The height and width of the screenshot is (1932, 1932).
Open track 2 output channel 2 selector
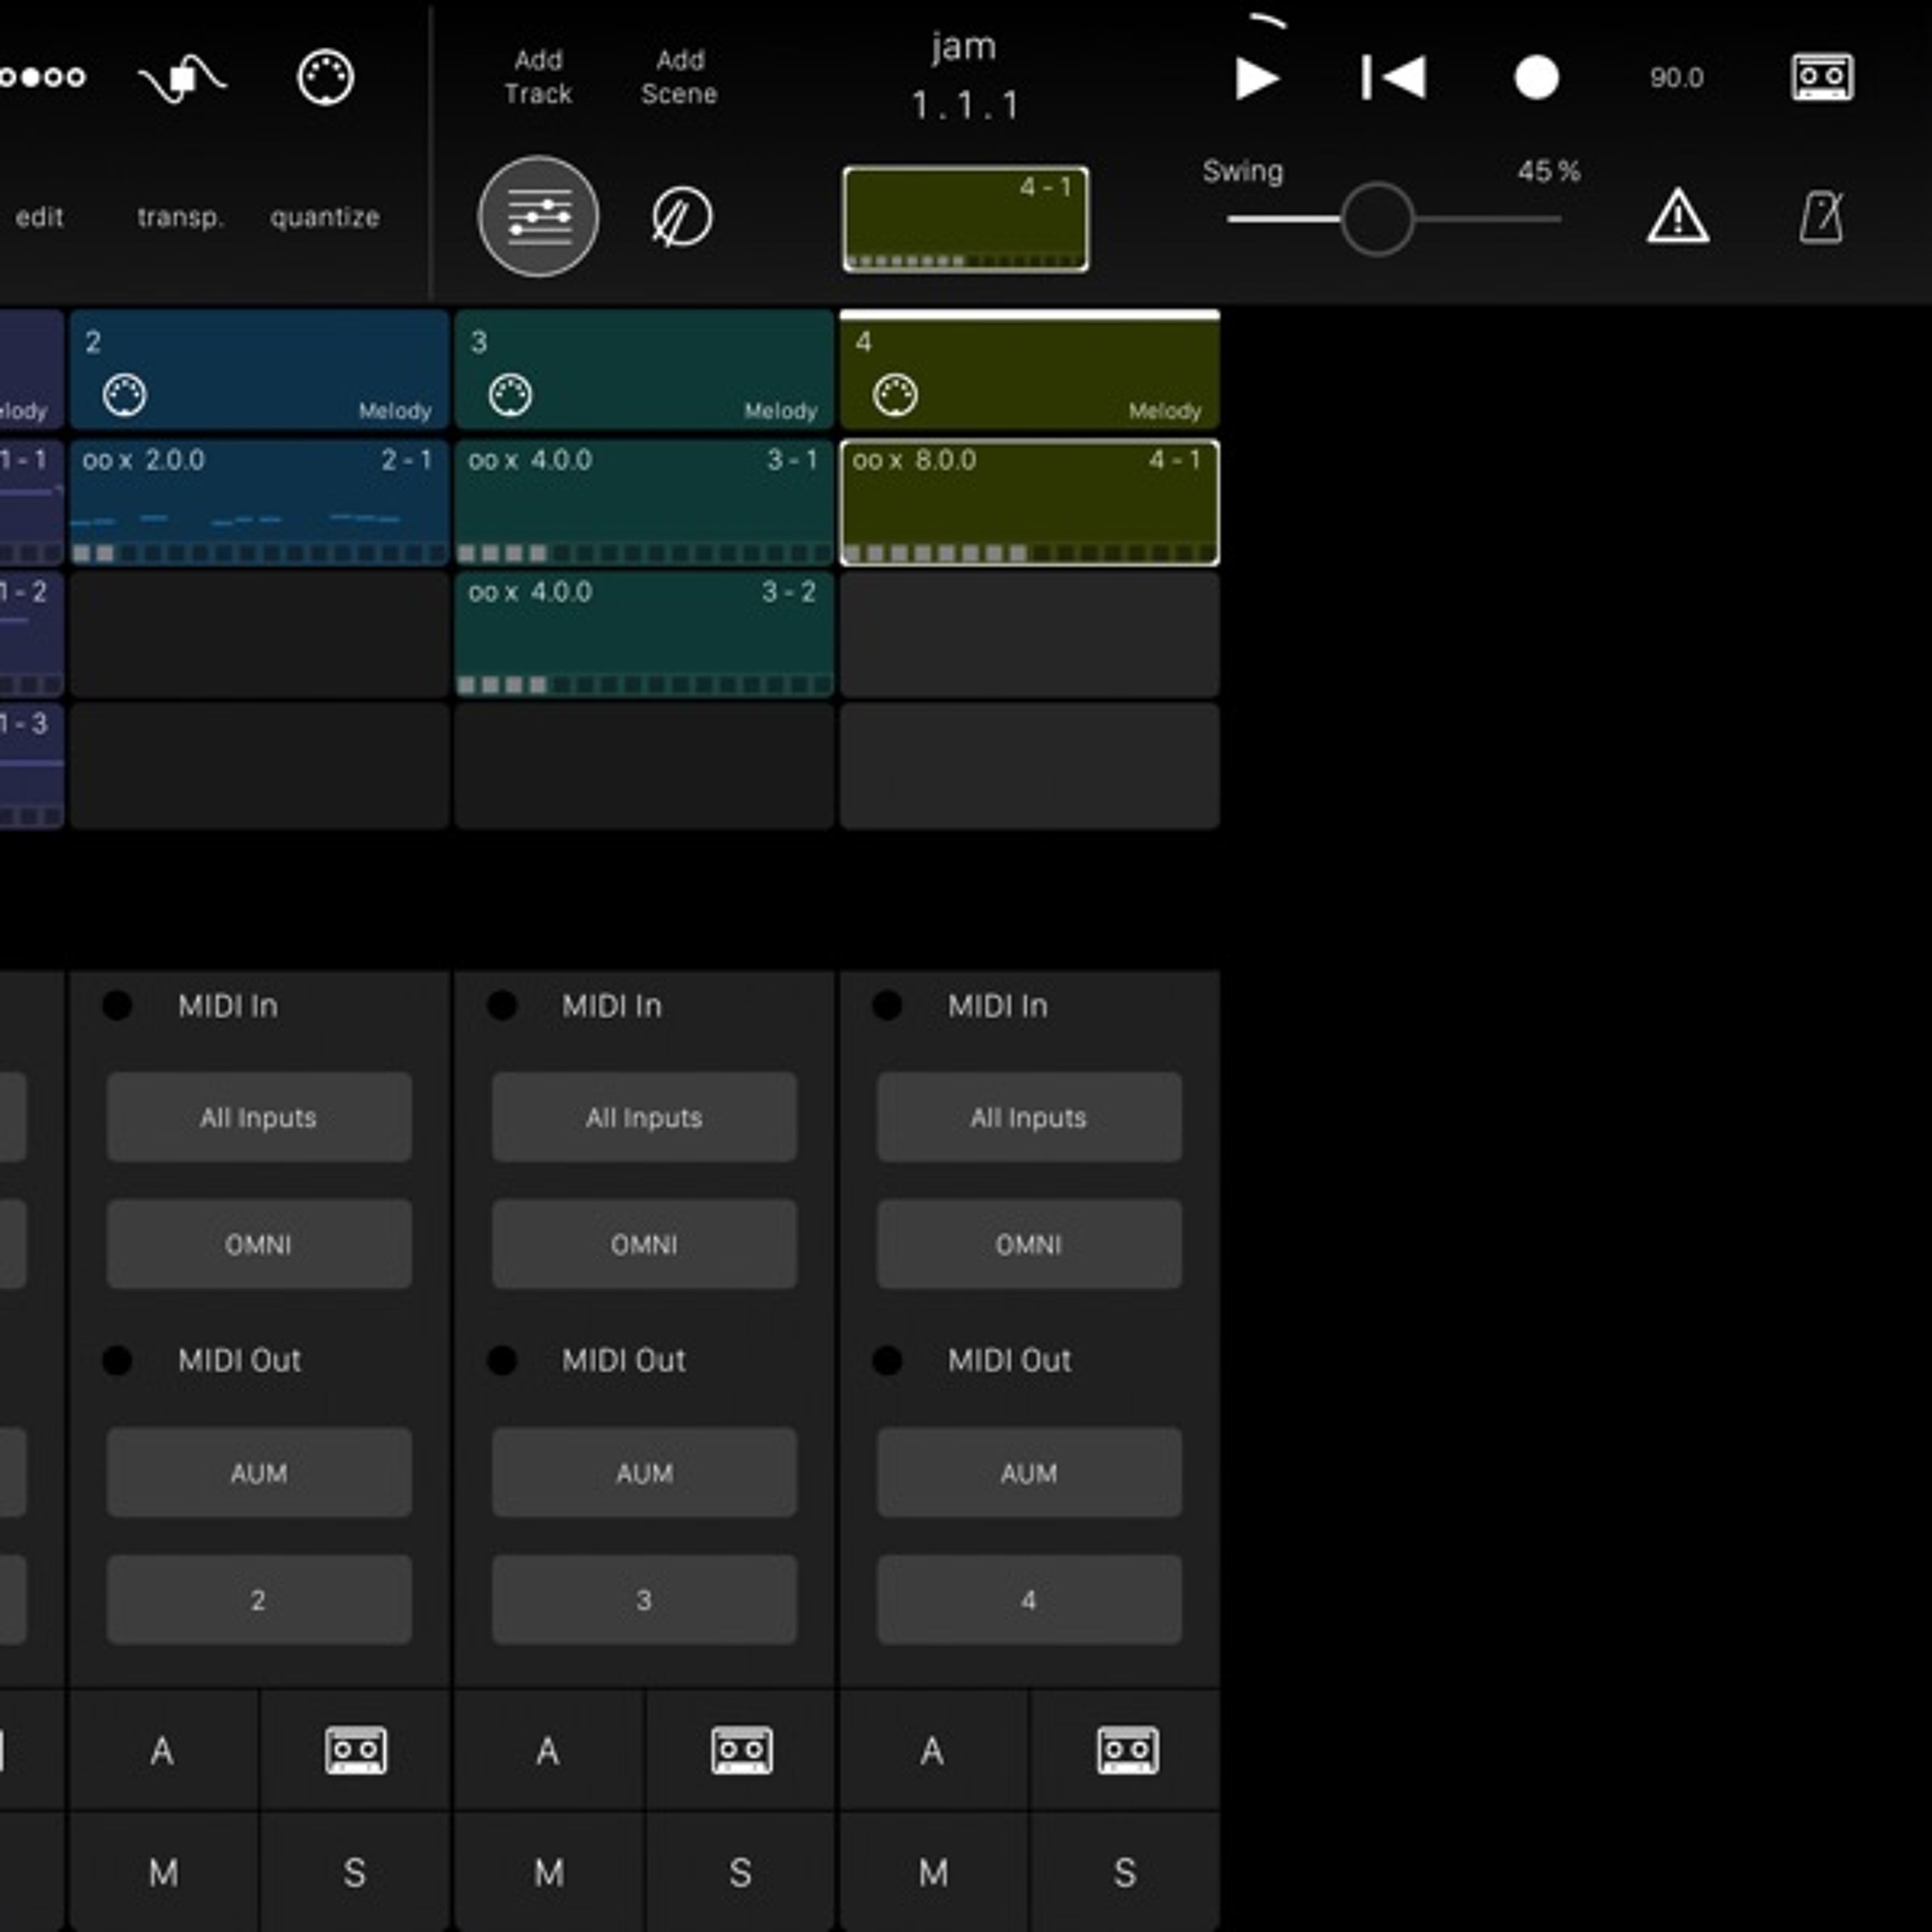tap(259, 1599)
